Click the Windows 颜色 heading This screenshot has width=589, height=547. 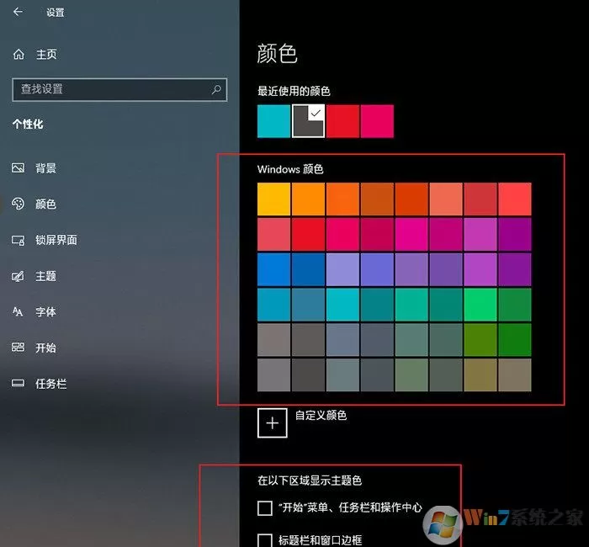(x=290, y=169)
